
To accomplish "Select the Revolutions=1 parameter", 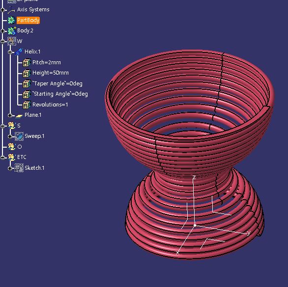I will (x=50, y=104).
